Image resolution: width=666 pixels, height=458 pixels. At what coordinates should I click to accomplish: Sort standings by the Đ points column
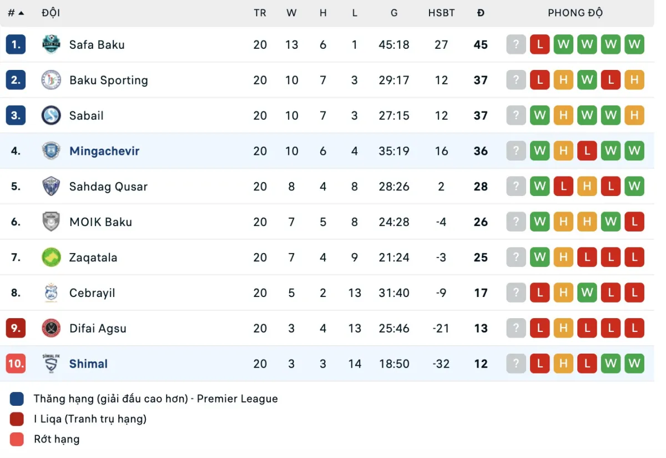pyautogui.click(x=481, y=13)
